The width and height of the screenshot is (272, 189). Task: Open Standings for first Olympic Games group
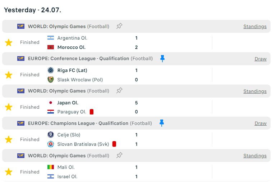click(x=255, y=26)
